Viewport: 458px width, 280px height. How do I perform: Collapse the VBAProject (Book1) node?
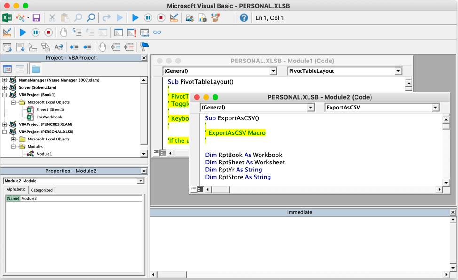coord(4,95)
